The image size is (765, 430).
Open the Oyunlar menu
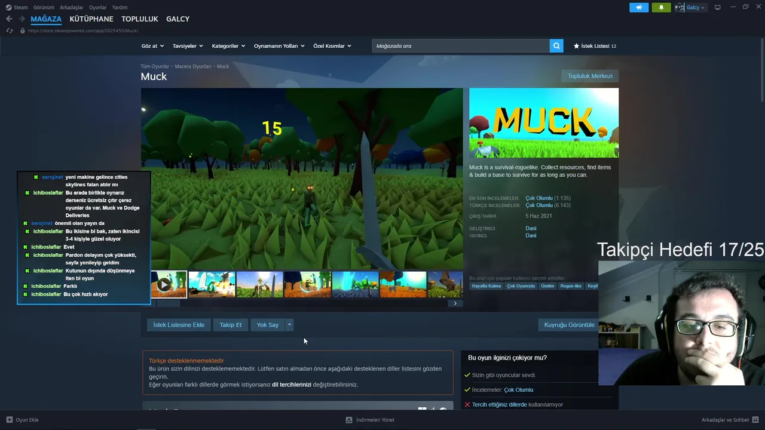pyautogui.click(x=98, y=7)
